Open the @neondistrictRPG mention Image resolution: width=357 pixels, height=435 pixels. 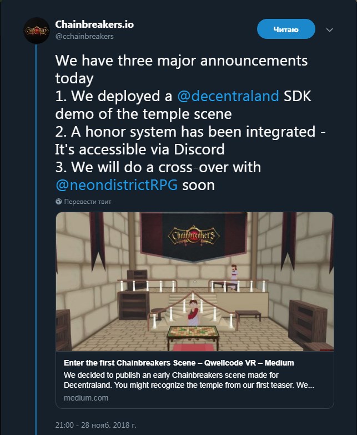tap(117, 185)
